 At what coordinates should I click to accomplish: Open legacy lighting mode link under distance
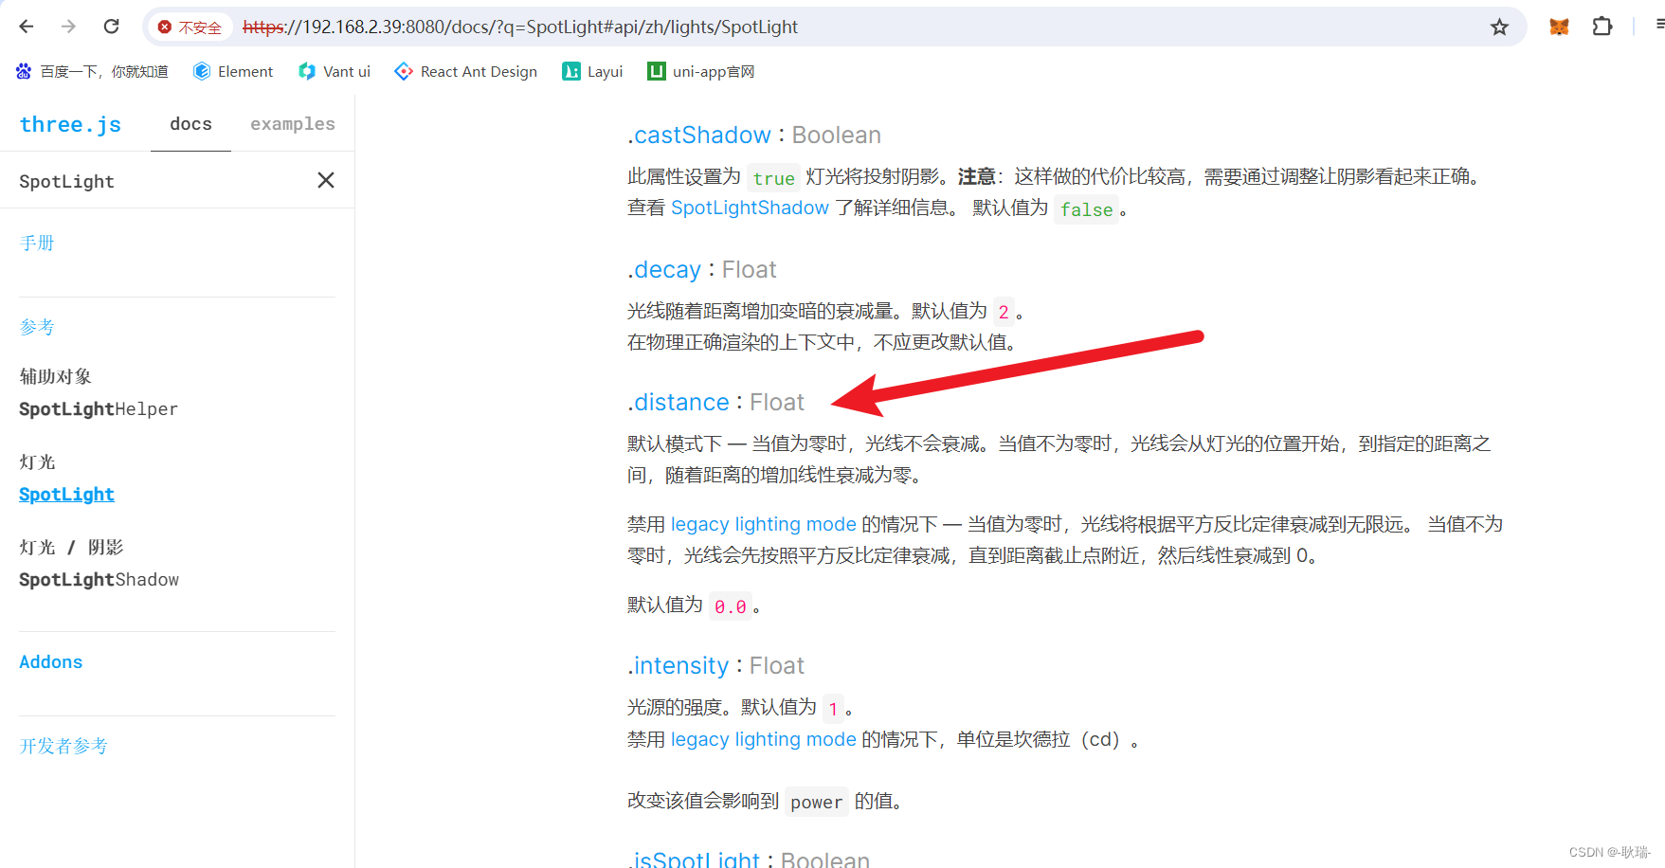(x=763, y=524)
